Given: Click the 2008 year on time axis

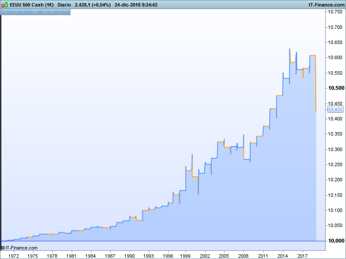Looking at the screenshot, I should click(244, 256).
